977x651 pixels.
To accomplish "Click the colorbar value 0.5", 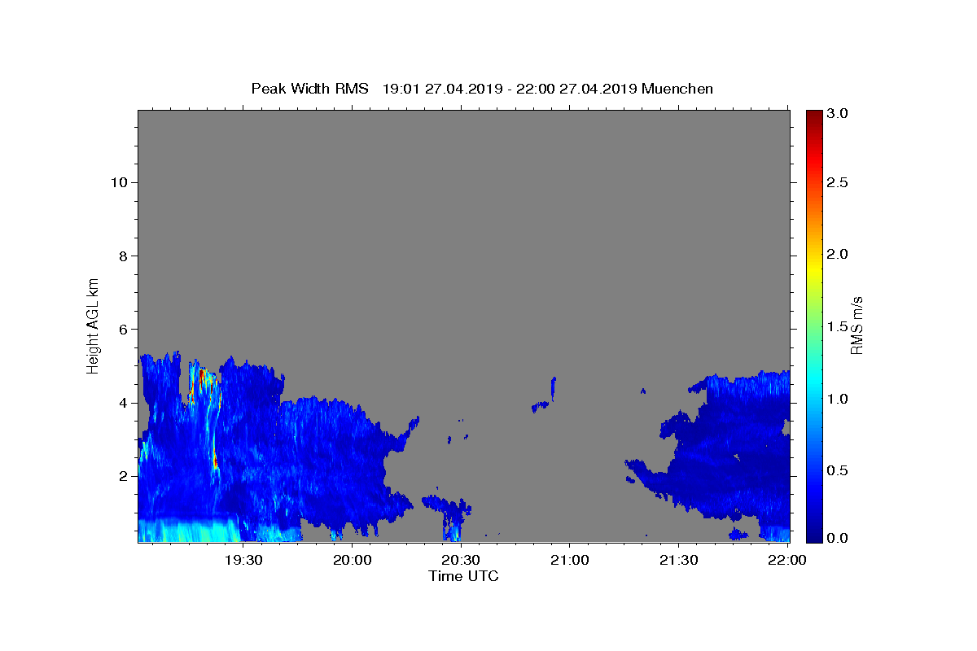I will point(838,470).
